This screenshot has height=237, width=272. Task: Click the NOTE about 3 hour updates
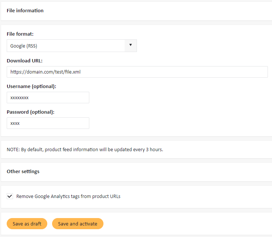tap(85, 150)
